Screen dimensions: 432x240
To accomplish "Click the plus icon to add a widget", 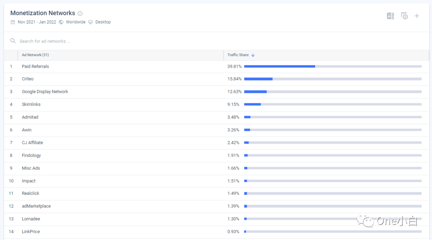I will (x=417, y=16).
